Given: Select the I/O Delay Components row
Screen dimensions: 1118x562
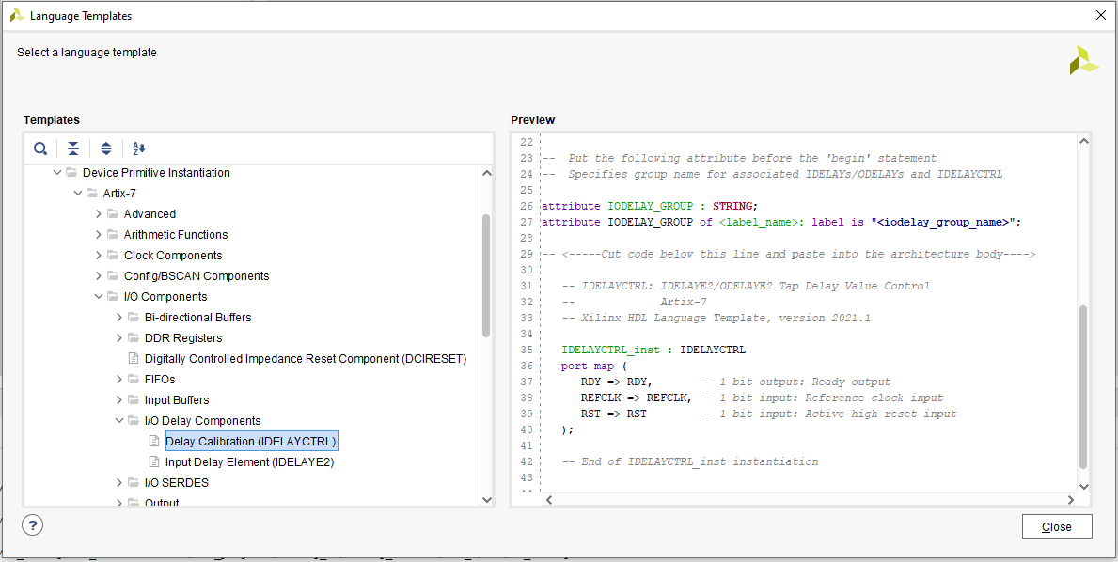Looking at the screenshot, I should (202, 420).
